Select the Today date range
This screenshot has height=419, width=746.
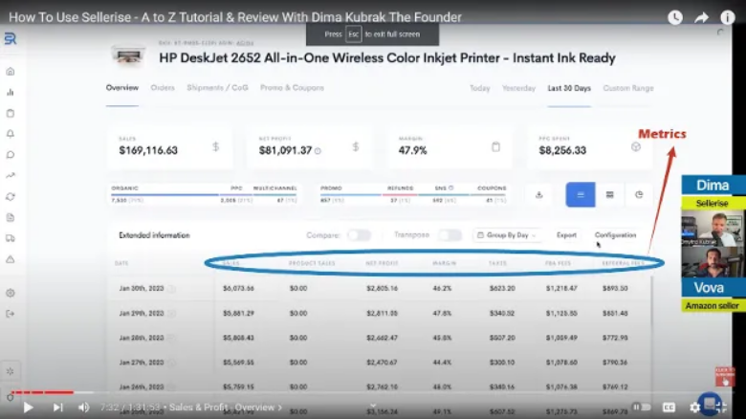(479, 89)
